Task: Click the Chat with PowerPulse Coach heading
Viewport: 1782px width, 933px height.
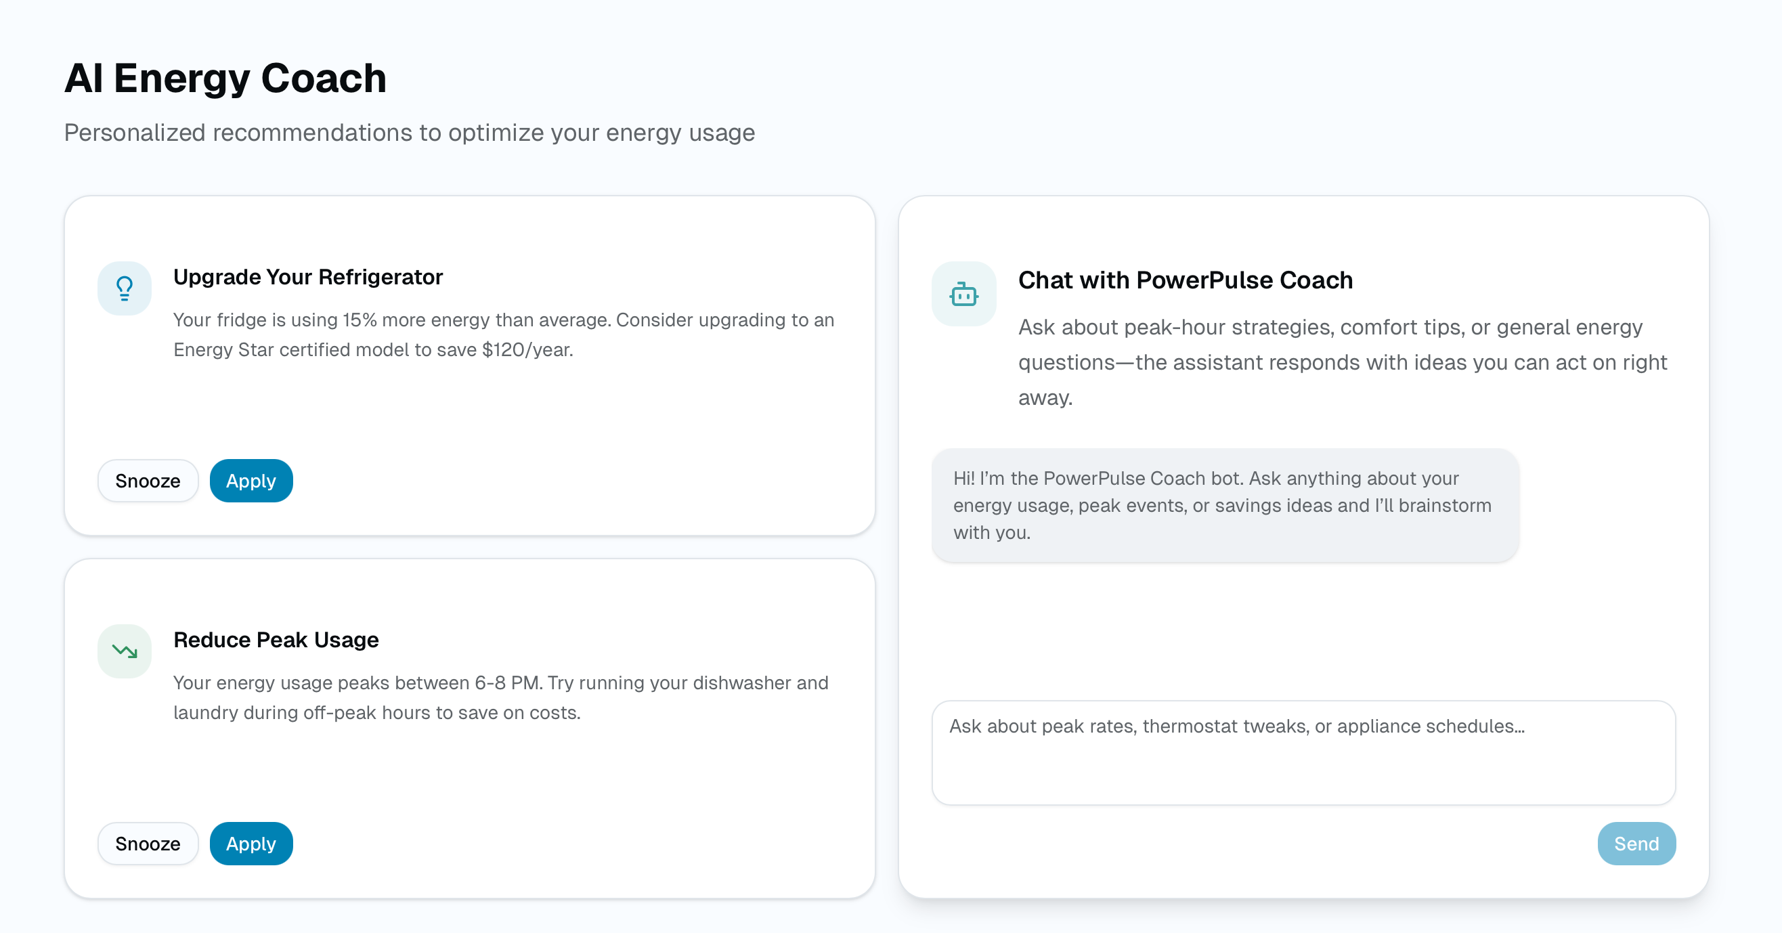Action: tap(1185, 280)
